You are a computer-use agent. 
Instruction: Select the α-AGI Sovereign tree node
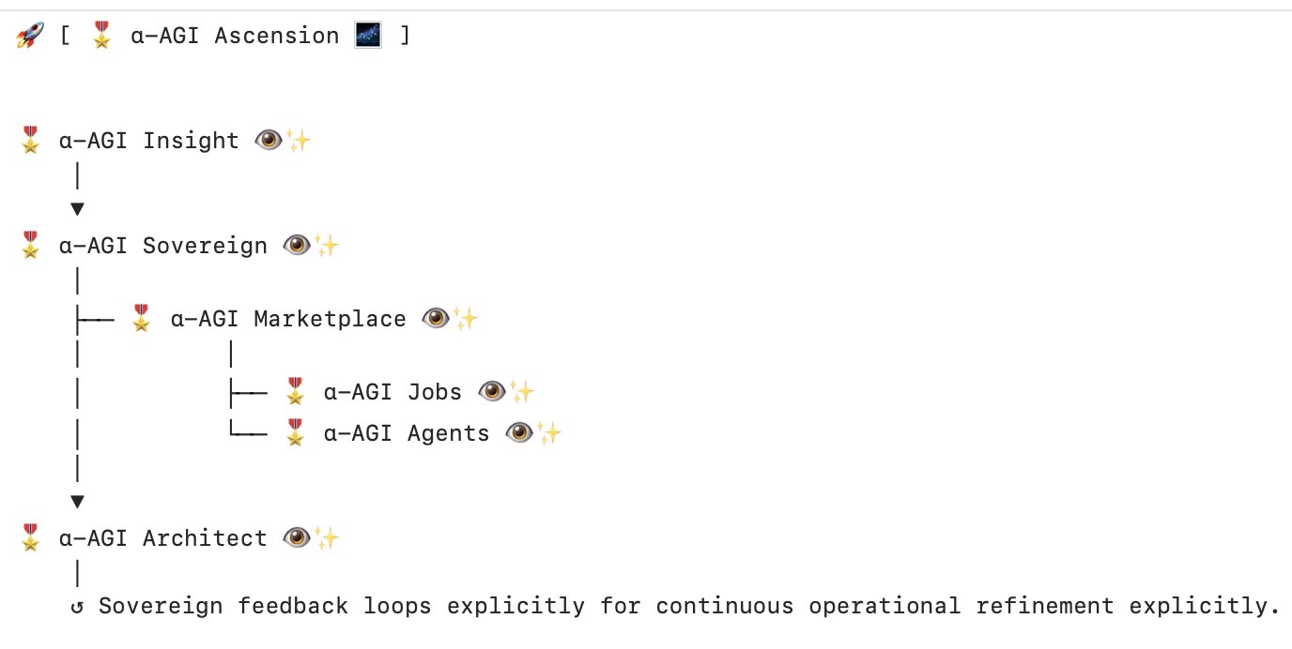tap(178, 246)
